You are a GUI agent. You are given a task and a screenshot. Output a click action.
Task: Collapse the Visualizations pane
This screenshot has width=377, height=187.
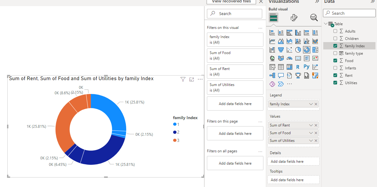317,2
